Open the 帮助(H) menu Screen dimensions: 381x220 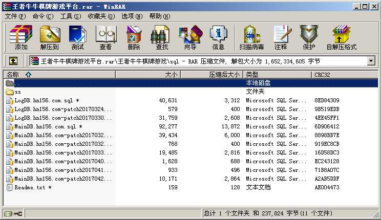coord(160,16)
